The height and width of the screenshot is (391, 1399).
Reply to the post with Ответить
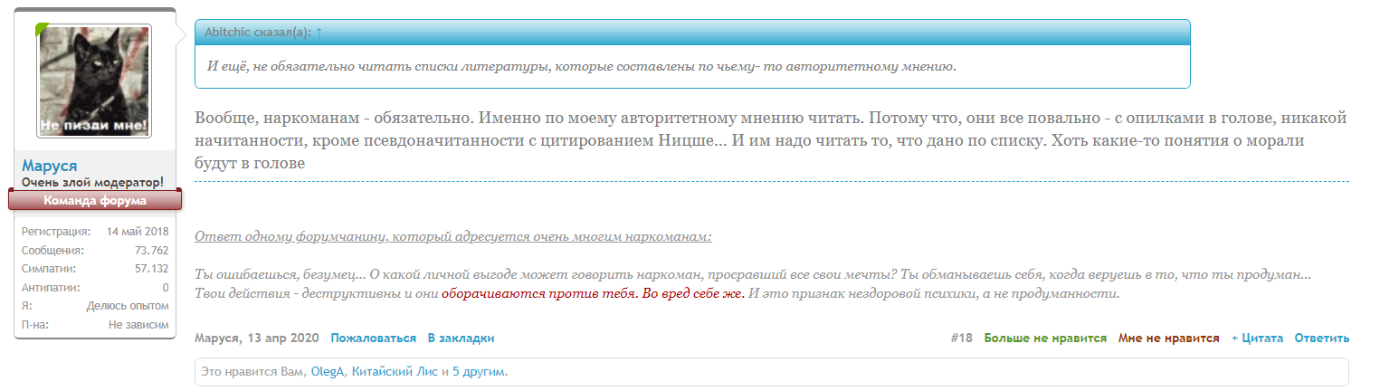click(1321, 339)
